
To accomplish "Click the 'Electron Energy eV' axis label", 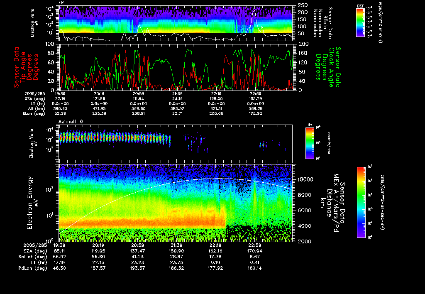I will click(32, 203).
